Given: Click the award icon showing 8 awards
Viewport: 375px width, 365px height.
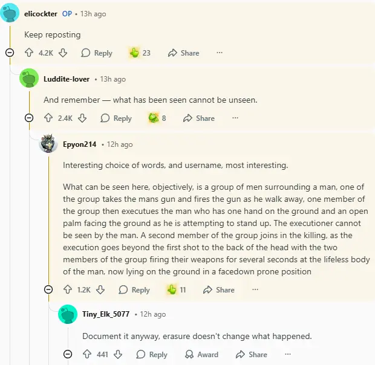Looking at the screenshot, I should [154, 118].
